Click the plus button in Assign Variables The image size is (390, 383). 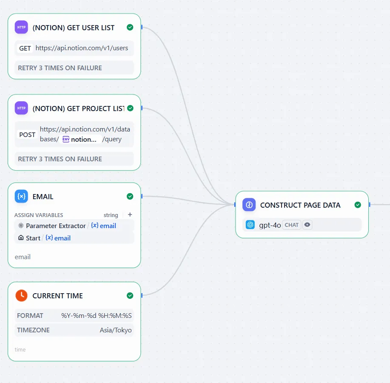(130, 215)
